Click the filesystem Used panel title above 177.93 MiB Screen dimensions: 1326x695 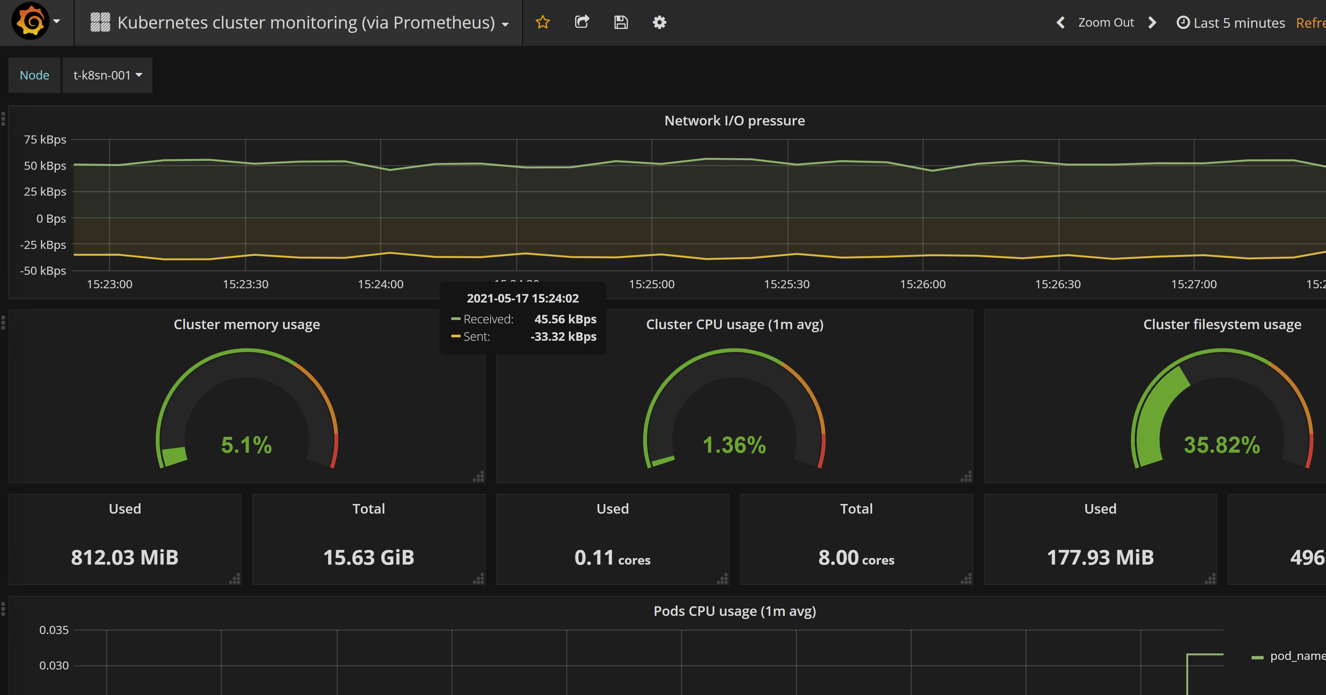click(x=1101, y=509)
